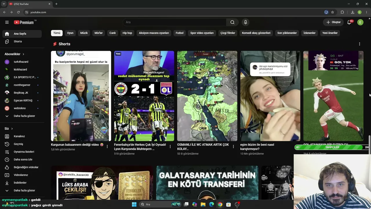The image size is (371, 209).
Task: Click the install app icon in address bar
Action: pyautogui.click(x=326, y=12)
